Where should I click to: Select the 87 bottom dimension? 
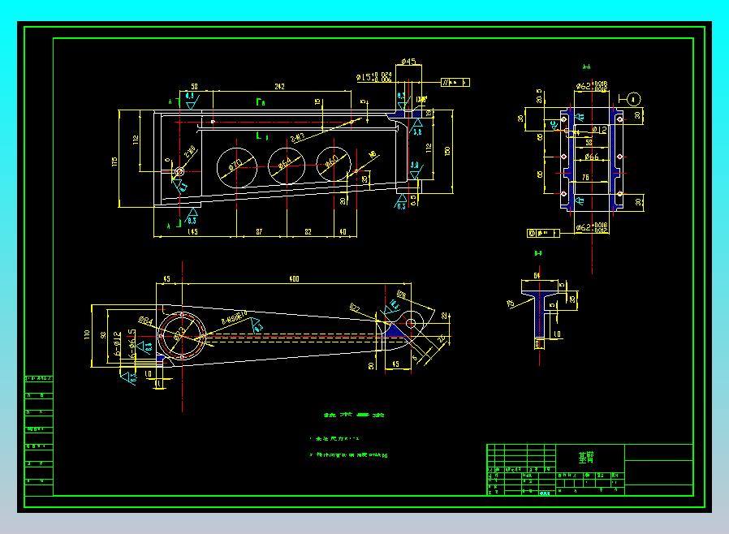click(259, 231)
